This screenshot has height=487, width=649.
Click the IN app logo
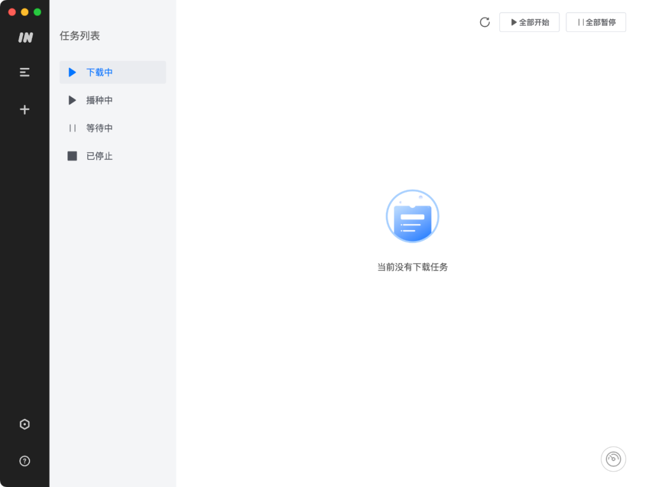[24, 37]
